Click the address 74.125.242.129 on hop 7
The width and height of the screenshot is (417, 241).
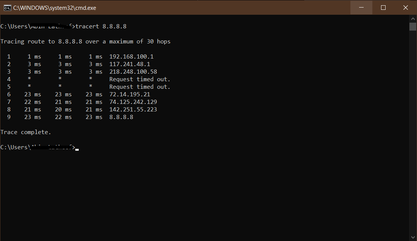(x=133, y=102)
